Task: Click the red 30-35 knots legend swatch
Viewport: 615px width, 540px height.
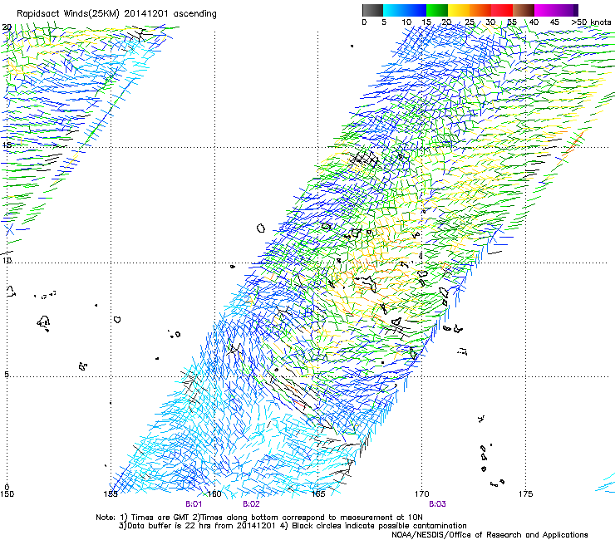Action: [x=502, y=10]
